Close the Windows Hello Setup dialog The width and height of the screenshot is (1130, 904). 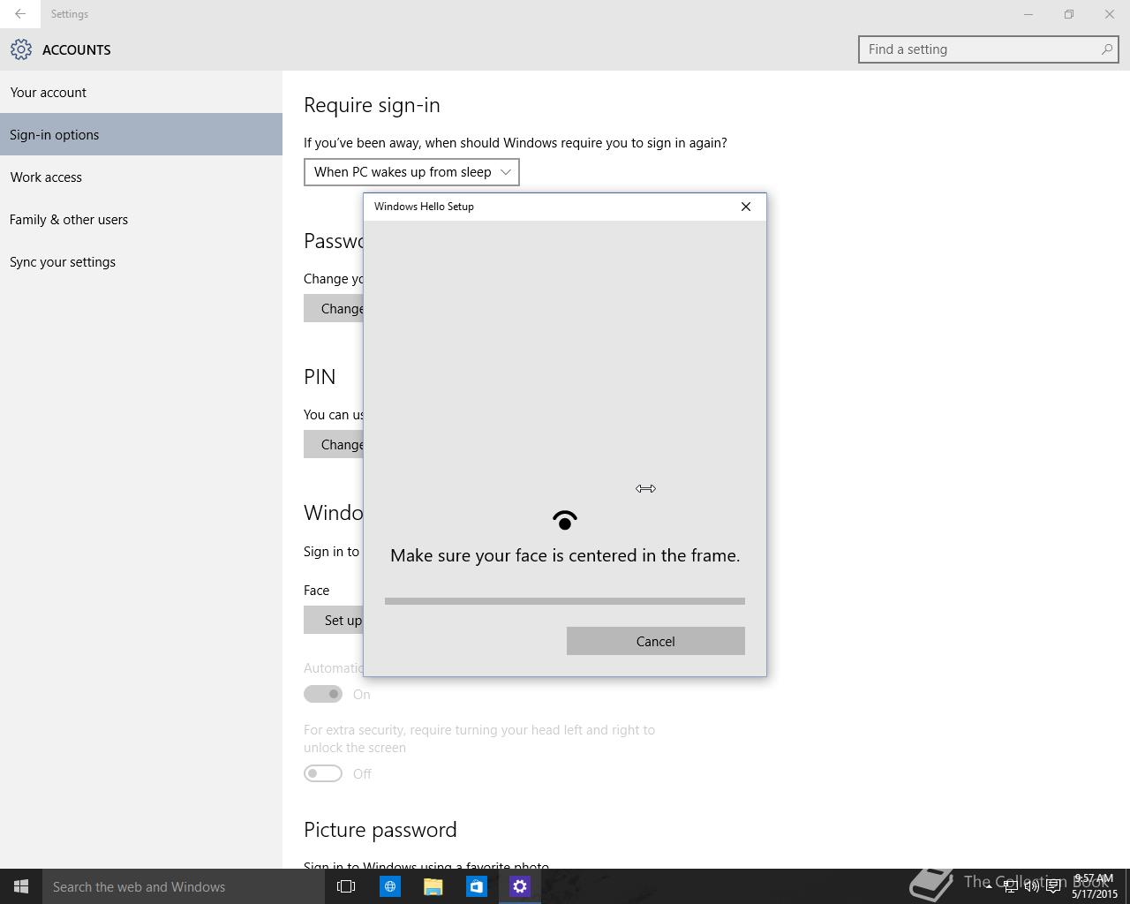(746, 207)
